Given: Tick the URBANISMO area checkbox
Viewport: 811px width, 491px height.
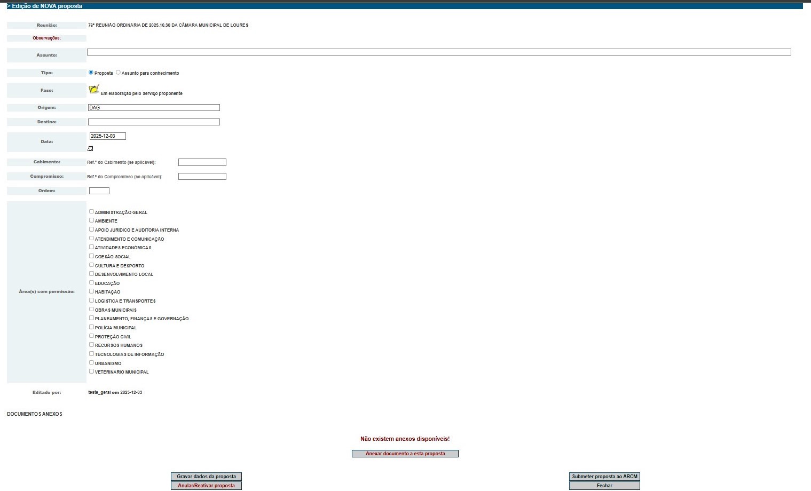Looking at the screenshot, I should tap(91, 363).
